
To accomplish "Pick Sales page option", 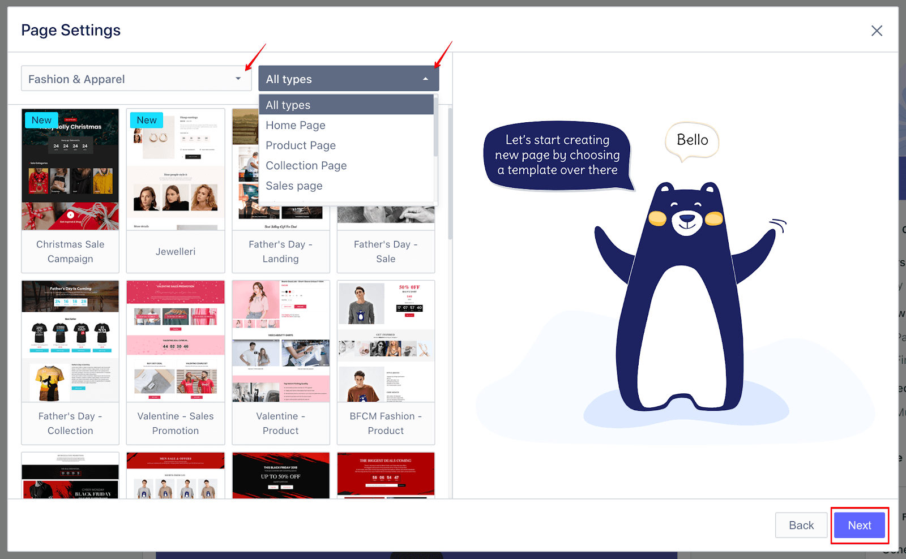I will (x=294, y=186).
